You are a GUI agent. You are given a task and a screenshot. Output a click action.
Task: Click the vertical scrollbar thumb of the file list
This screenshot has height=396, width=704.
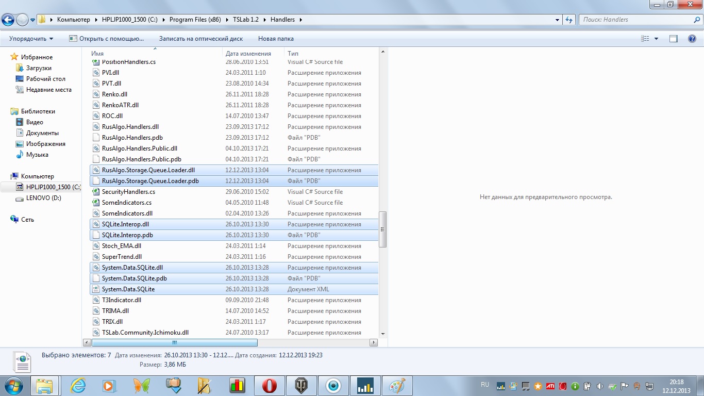383,229
